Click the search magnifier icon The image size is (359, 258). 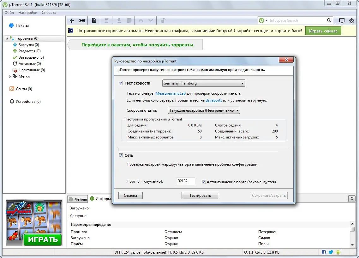click(329, 21)
